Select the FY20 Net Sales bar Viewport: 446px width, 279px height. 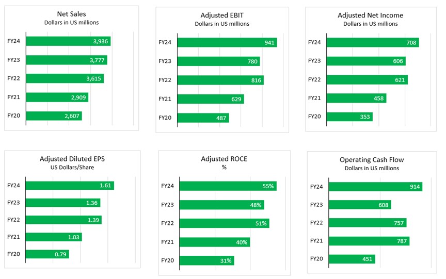pos(54,116)
